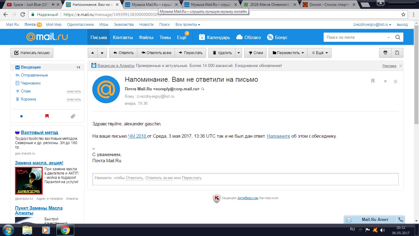
Task: Expand the search options arrow in search box
Action: tap(389, 37)
